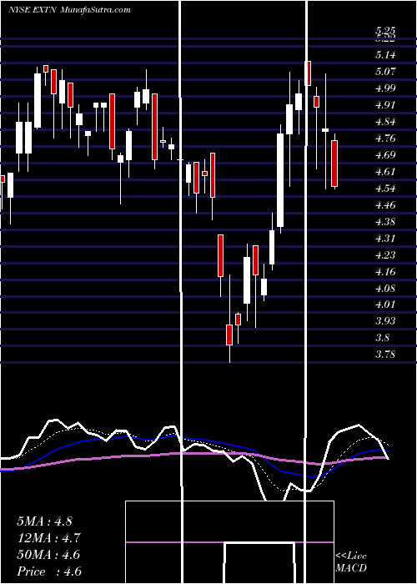Select the 4.91 price axis label
The width and height of the screenshot is (417, 584).
(385, 105)
